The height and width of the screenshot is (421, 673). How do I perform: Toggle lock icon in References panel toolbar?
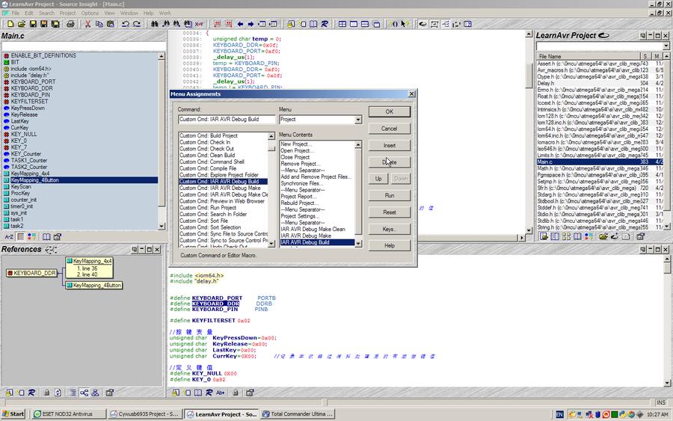pos(46,392)
